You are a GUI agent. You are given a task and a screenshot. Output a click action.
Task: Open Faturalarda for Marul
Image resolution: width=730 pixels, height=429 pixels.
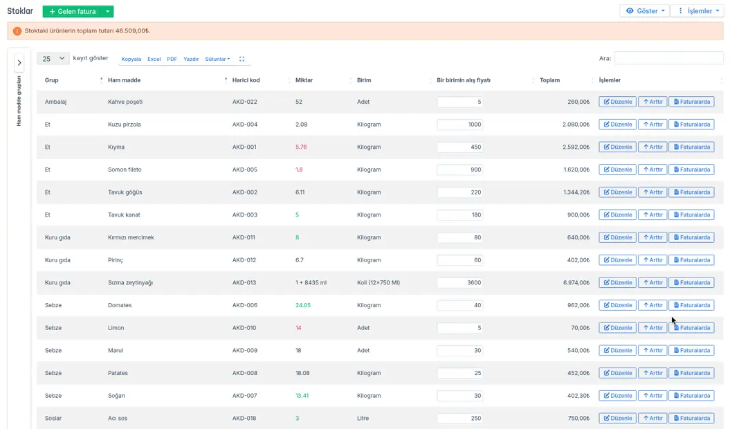click(691, 350)
